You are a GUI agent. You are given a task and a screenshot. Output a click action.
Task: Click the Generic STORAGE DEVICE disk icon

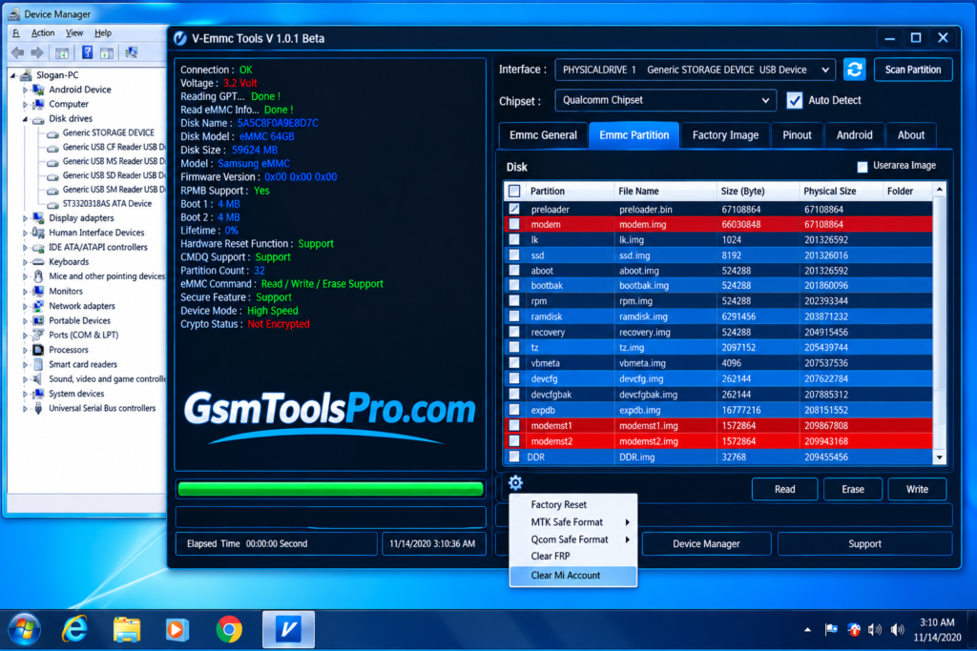coord(53,133)
